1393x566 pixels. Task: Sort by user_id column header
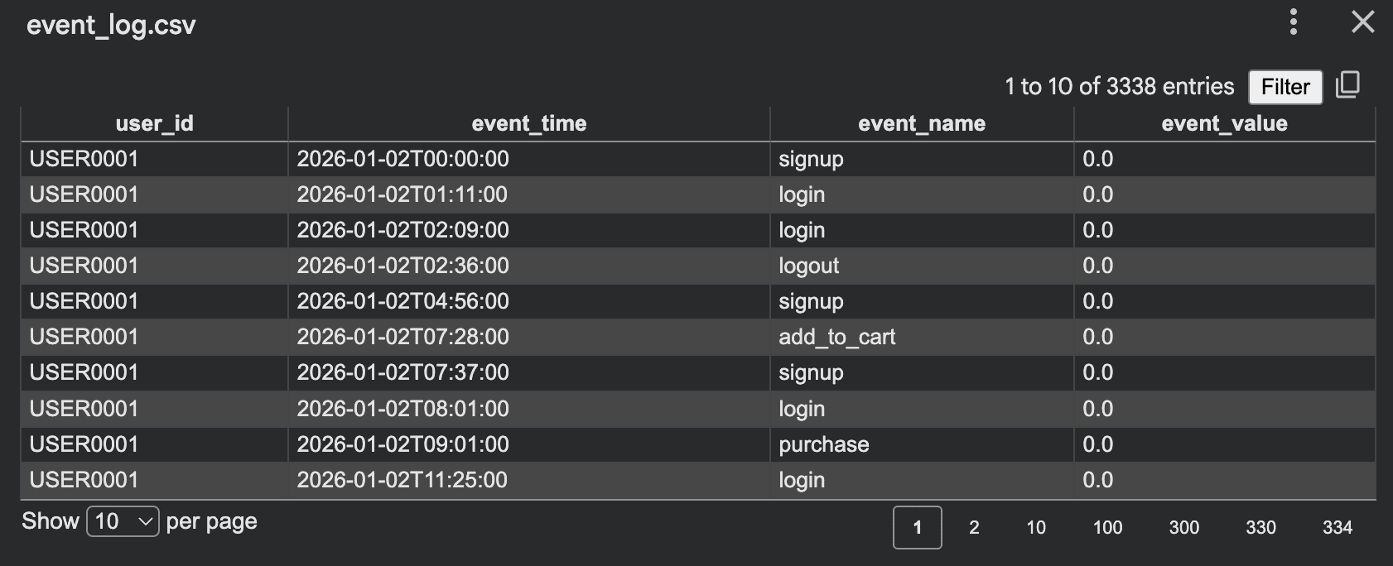[x=155, y=123]
